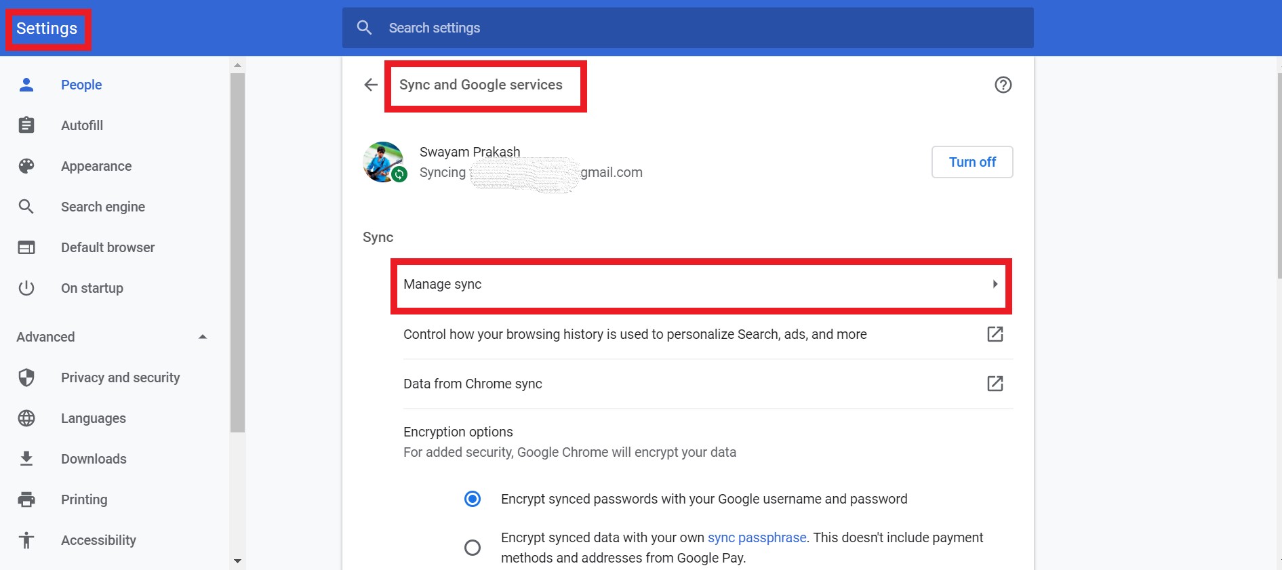Open the help question mark icon
Image resolution: width=1282 pixels, height=570 pixels.
pos(1003,85)
